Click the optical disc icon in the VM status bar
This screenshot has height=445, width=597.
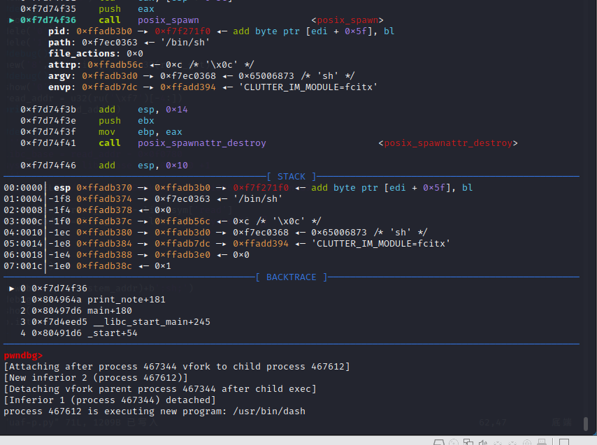454,442
